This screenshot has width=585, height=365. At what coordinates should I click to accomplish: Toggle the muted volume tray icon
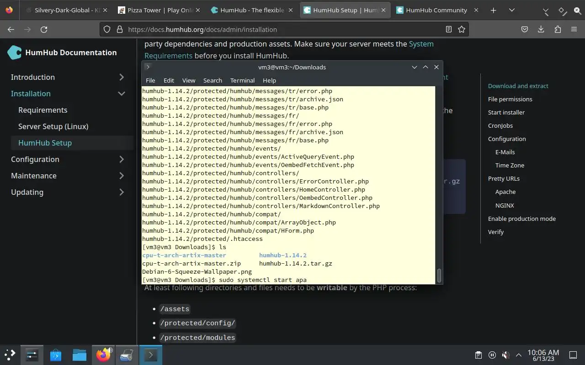coord(505,355)
